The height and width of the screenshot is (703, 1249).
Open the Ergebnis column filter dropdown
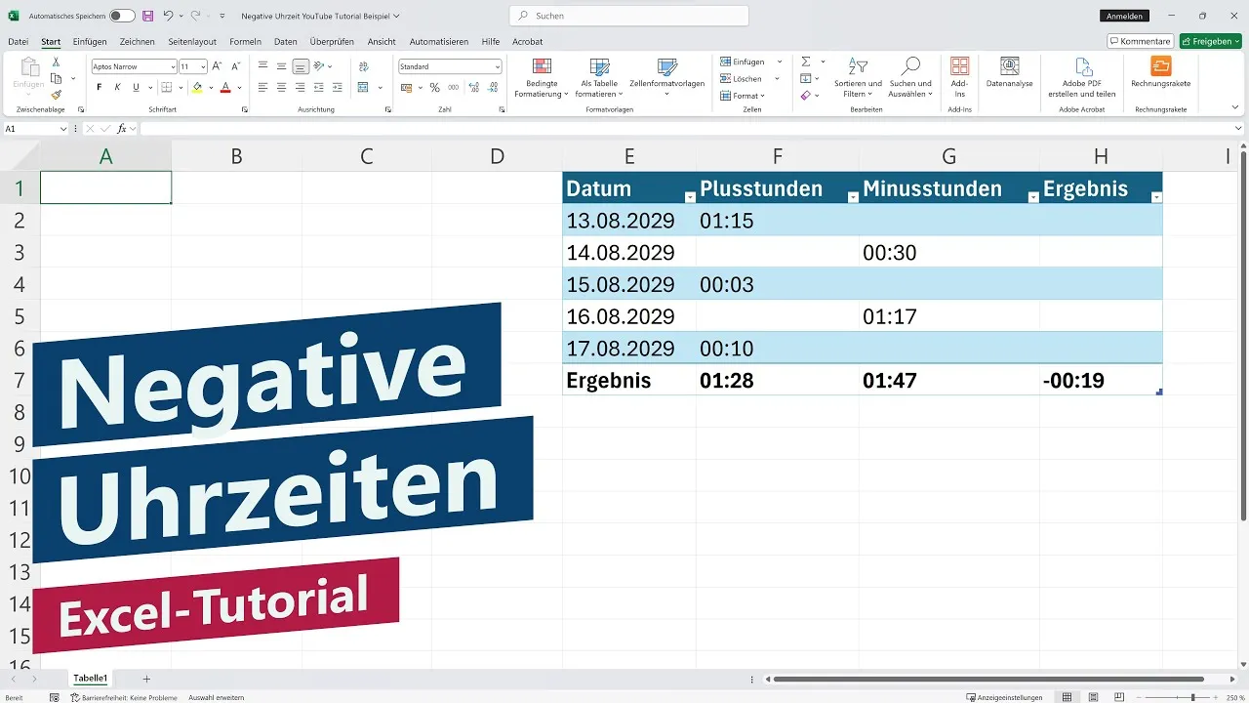(x=1156, y=196)
